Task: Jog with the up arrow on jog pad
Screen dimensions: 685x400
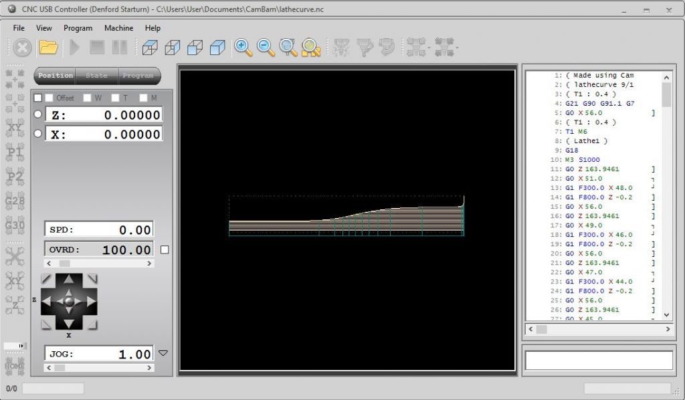Action: pyautogui.click(x=69, y=280)
